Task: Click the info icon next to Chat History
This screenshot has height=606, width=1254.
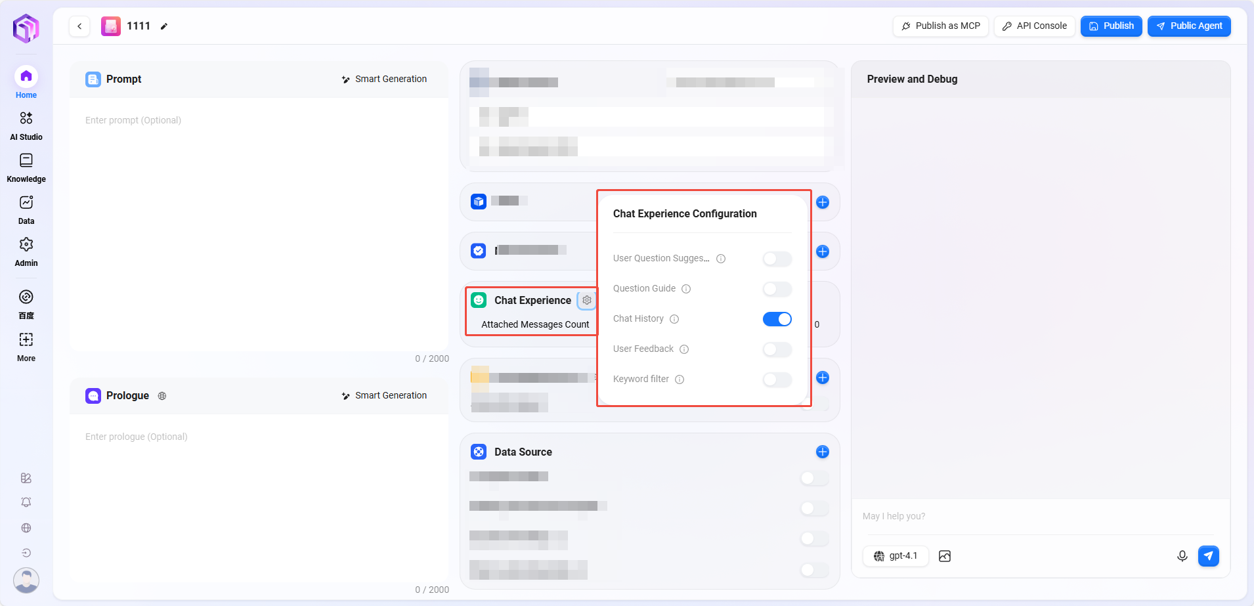Action: tap(674, 319)
